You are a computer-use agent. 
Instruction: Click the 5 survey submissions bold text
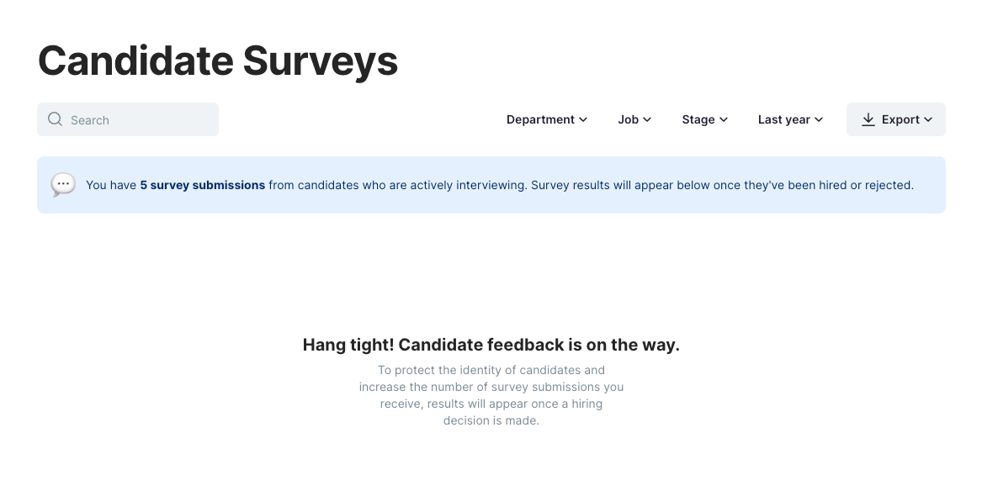tap(202, 185)
